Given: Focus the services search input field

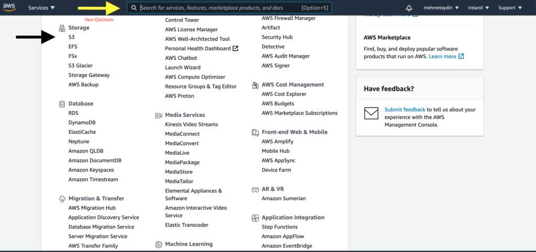Looking at the screenshot, I should 229,8.
